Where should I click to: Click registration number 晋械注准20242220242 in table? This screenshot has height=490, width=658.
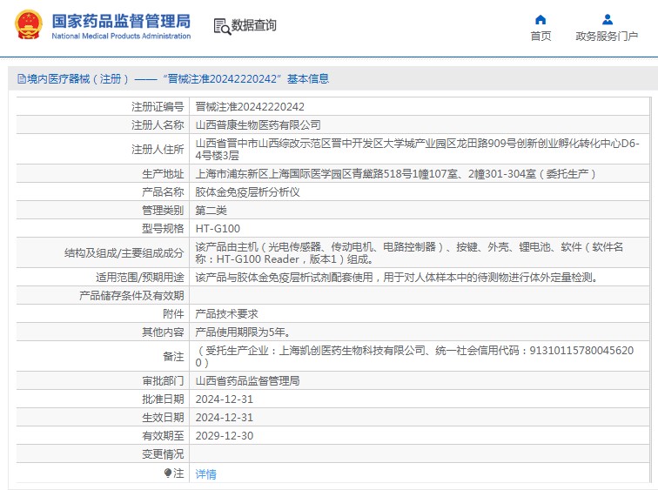[x=250, y=106]
